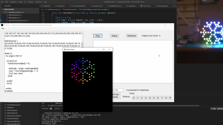
Task: Click the IP address input field
Action: pyautogui.click(x=118, y=90)
